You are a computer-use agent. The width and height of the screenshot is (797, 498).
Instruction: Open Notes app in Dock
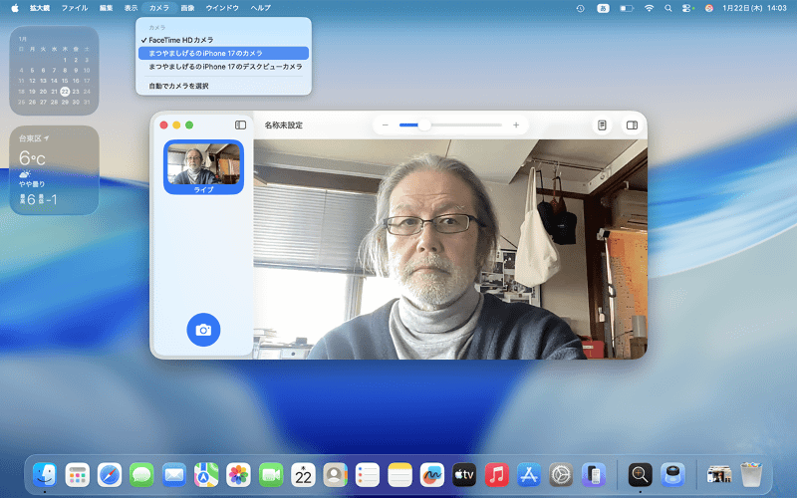point(399,475)
